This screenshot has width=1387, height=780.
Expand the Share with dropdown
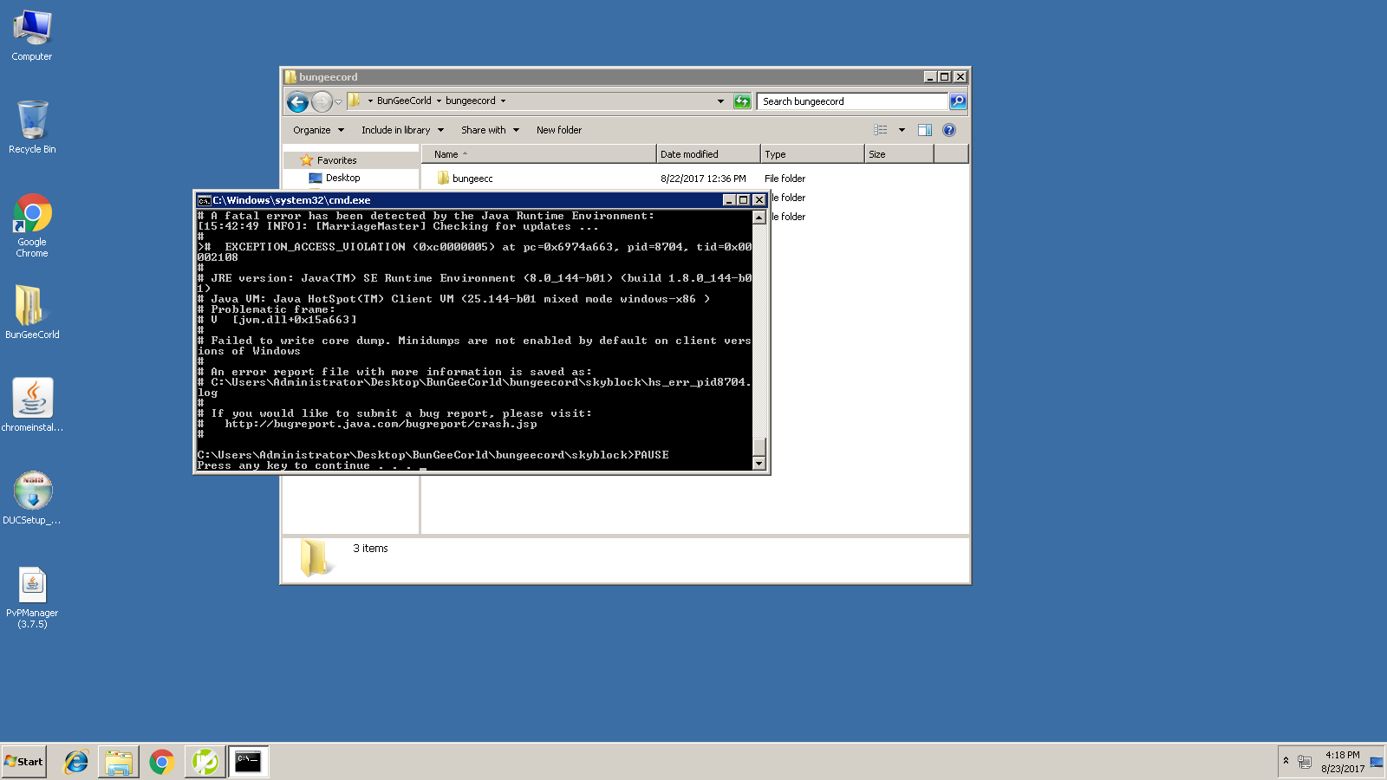point(490,130)
